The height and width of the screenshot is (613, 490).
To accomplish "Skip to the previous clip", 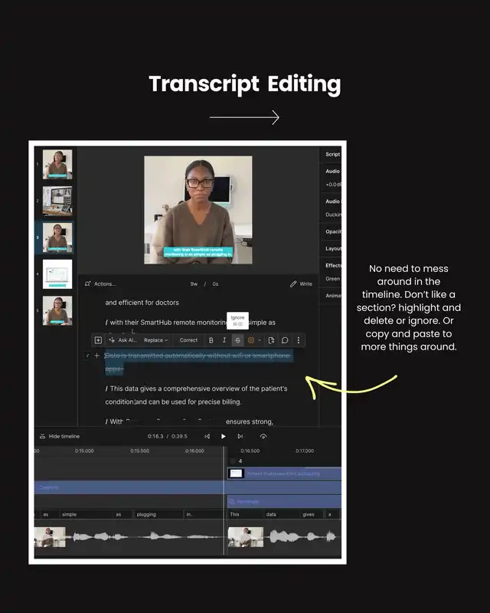I will [x=207, y=436].
